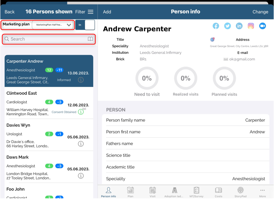This screenshot has height=199, width=274.
Task: Click the green consent info icon for Clintwood East
Action: (81, 112)
